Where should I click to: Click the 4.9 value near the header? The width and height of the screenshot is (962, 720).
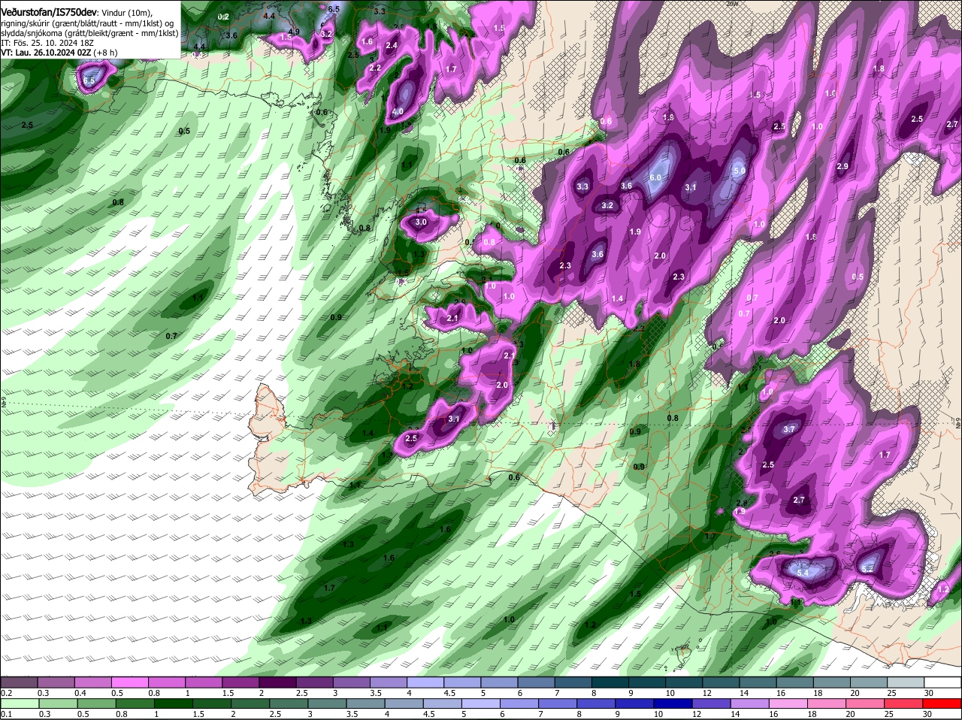click(x=294, y=32)
